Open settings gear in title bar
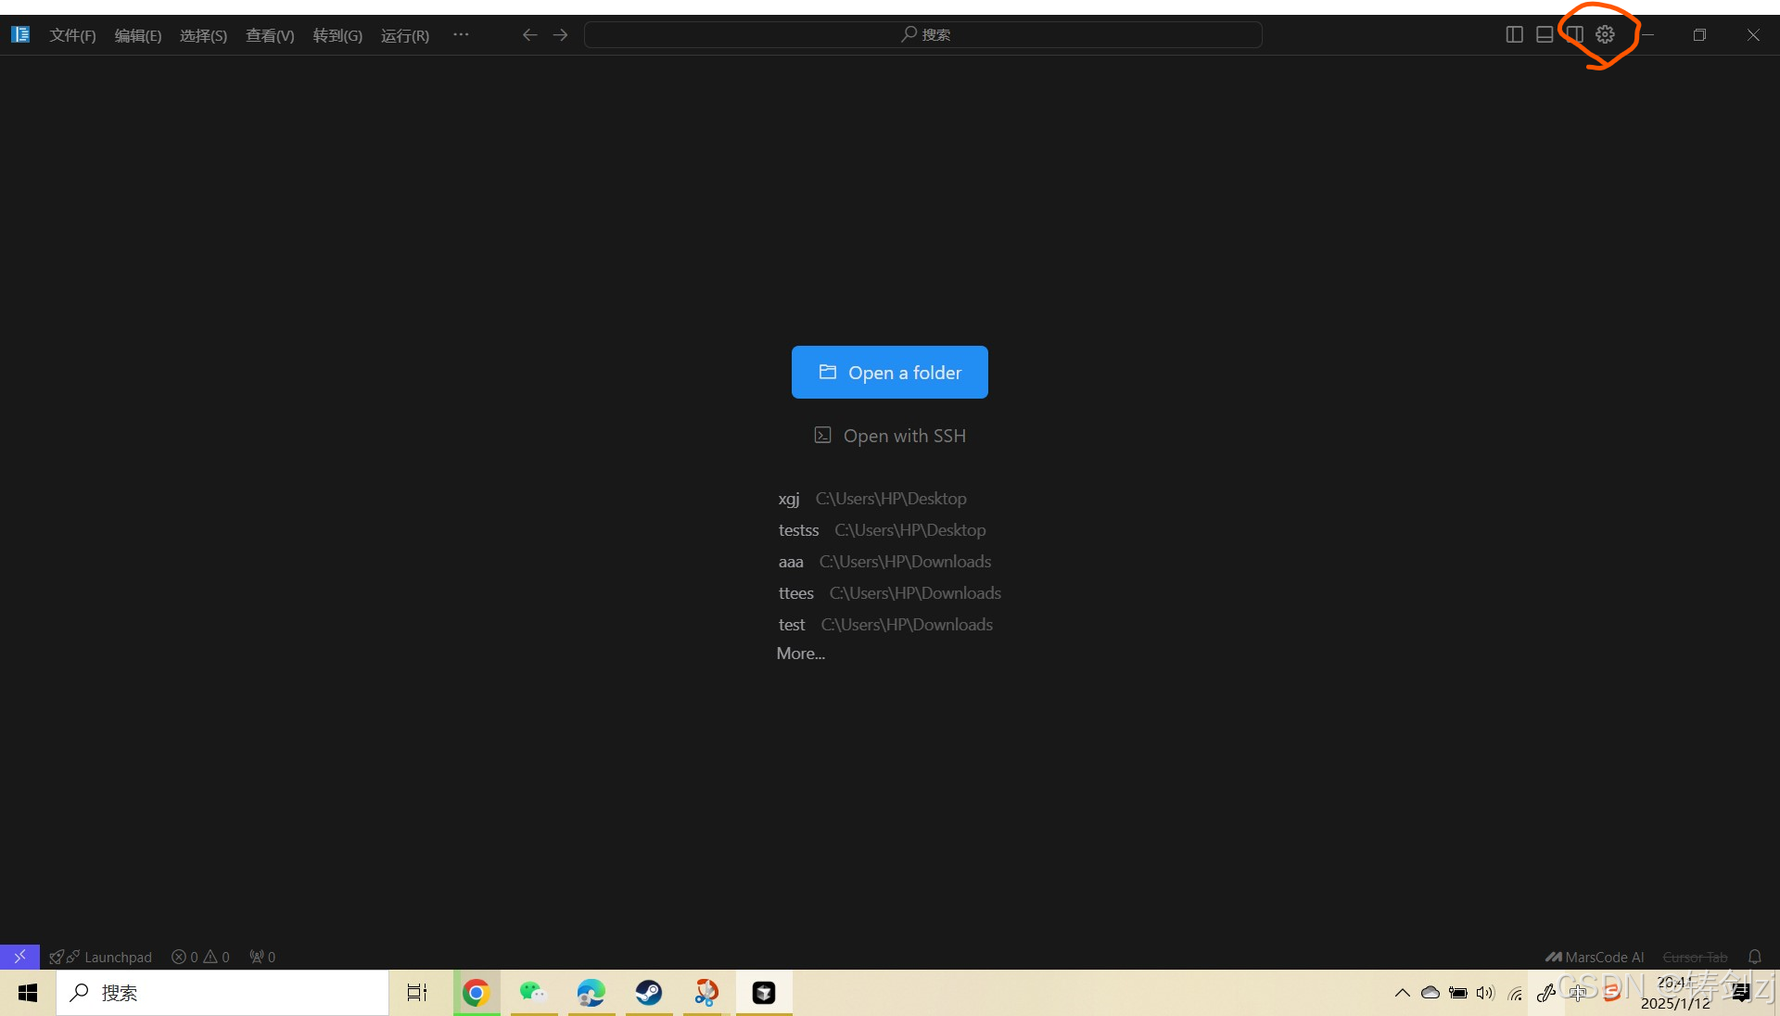 click(1605, 34)
